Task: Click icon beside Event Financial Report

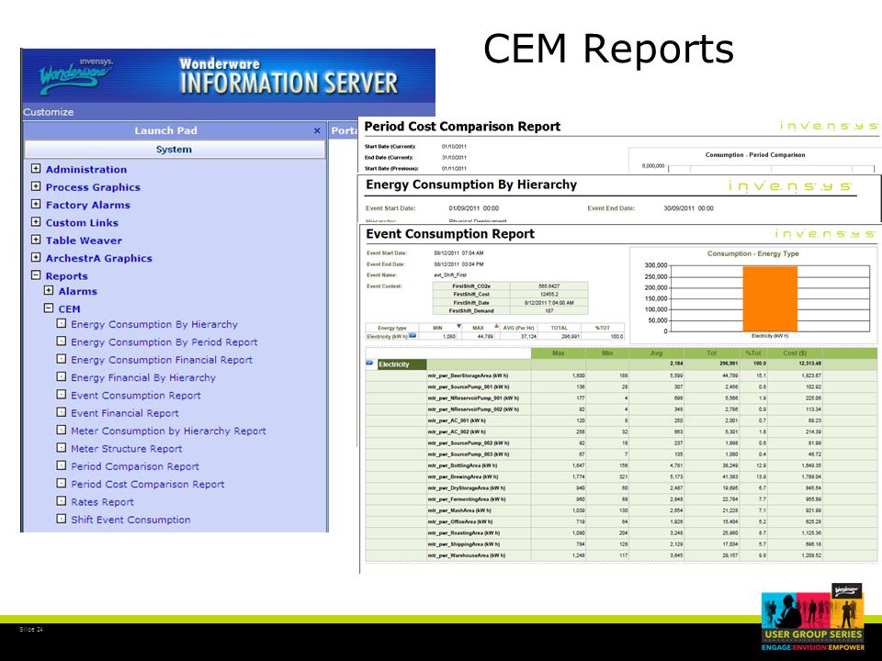Action: click(x=62, y=412)
